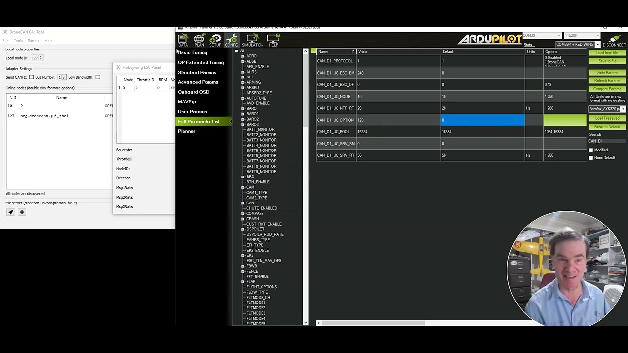The height and width of the screenshot is (353, 628).
Task: Enable the Low Bandwidth checkbox
Action: pyautogui.click(x=98, y=77)
